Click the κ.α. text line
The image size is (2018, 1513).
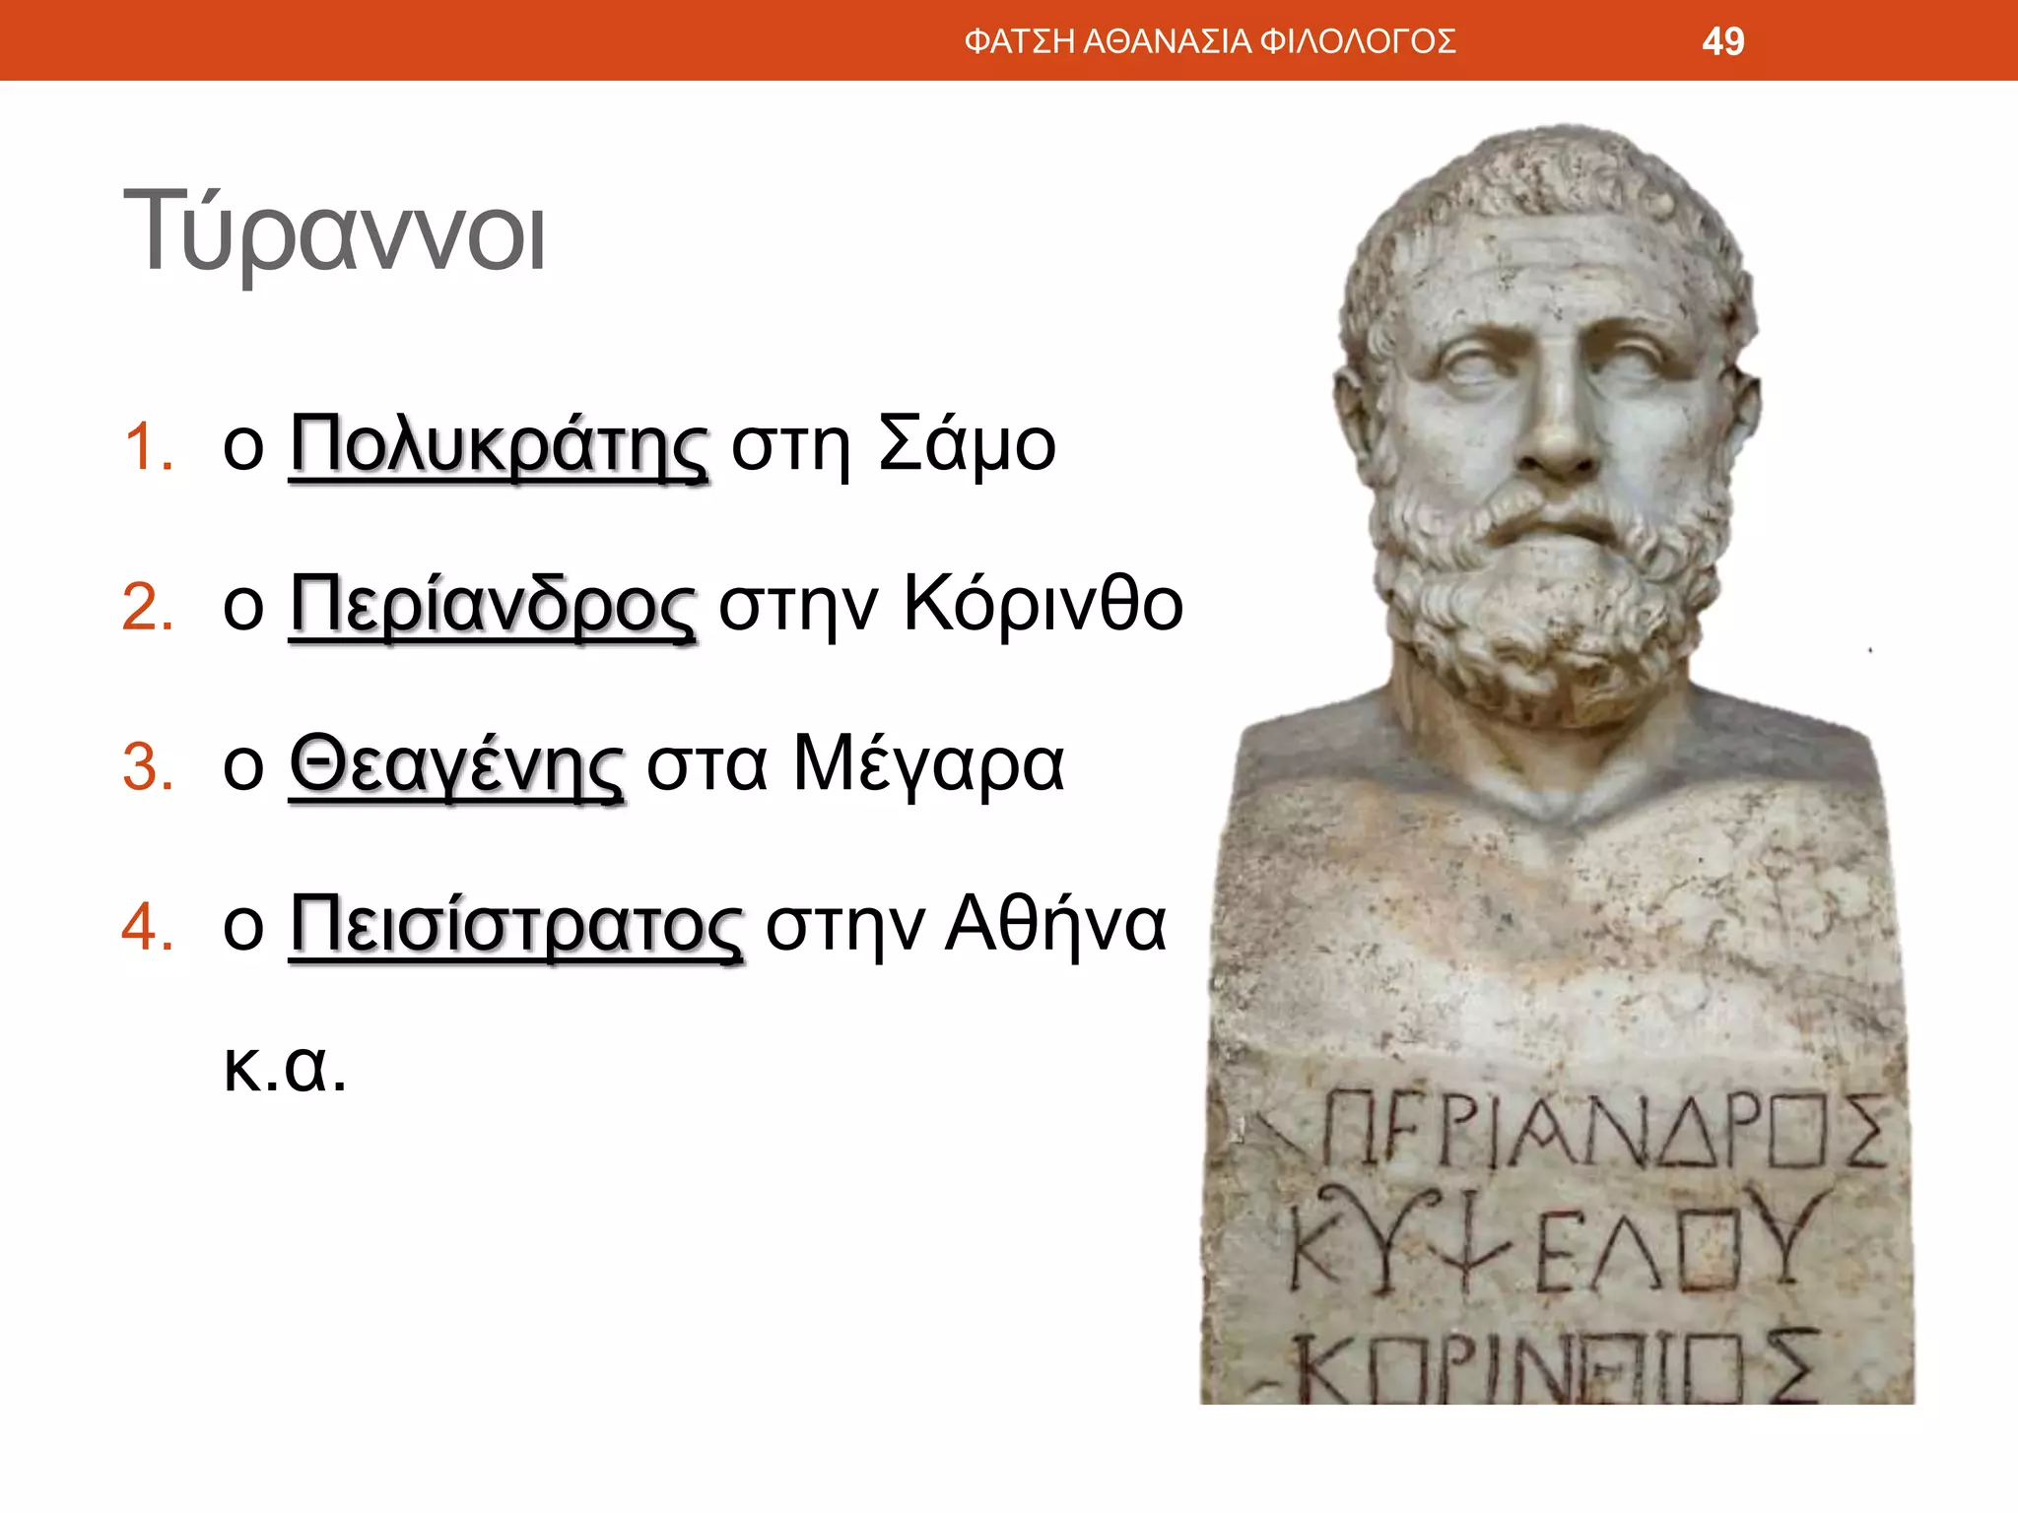point(286,1067)
